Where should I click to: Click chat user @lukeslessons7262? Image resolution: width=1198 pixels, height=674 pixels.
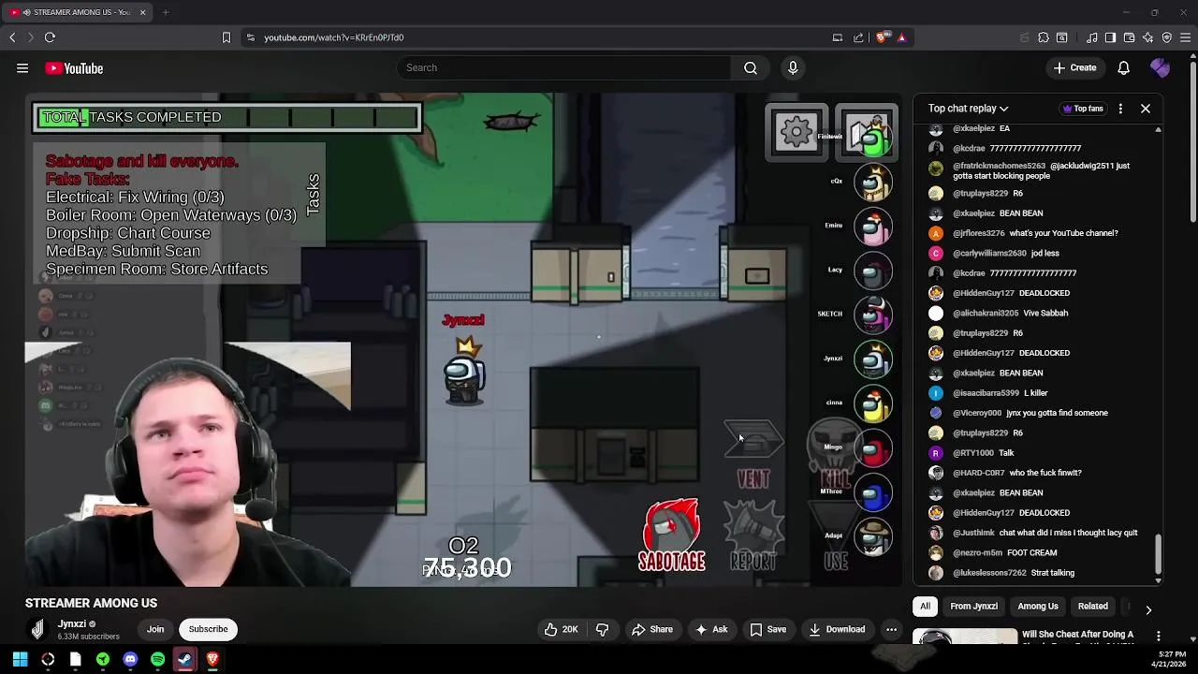coord(989,573)
